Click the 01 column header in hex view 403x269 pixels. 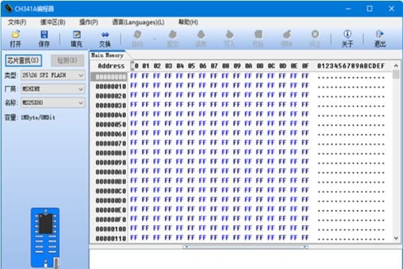[145, 66]
